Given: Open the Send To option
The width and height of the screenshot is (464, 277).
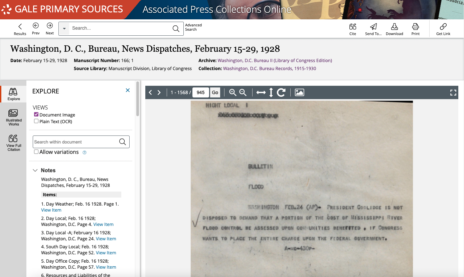Looking at the screenshot, I should (x=373, y=29).
